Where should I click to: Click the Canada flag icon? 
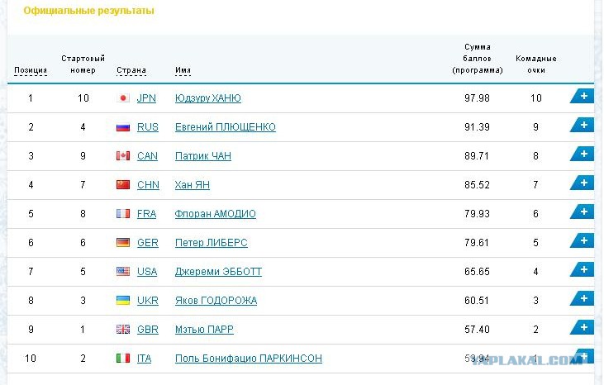[x=123, y=156]
